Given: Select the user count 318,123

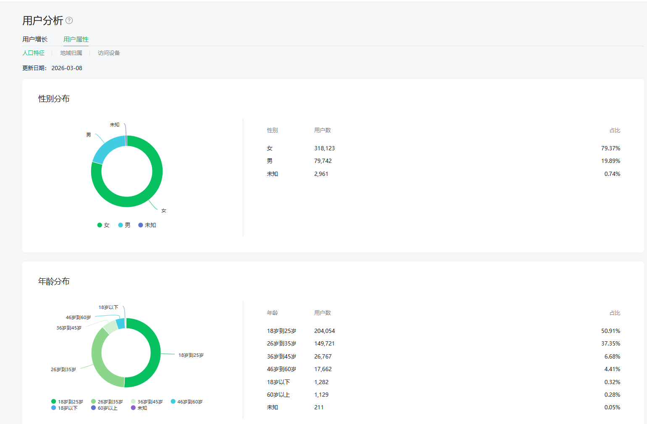Looking at the screenshot, I should pyautogui.click(x=324, y=148).
